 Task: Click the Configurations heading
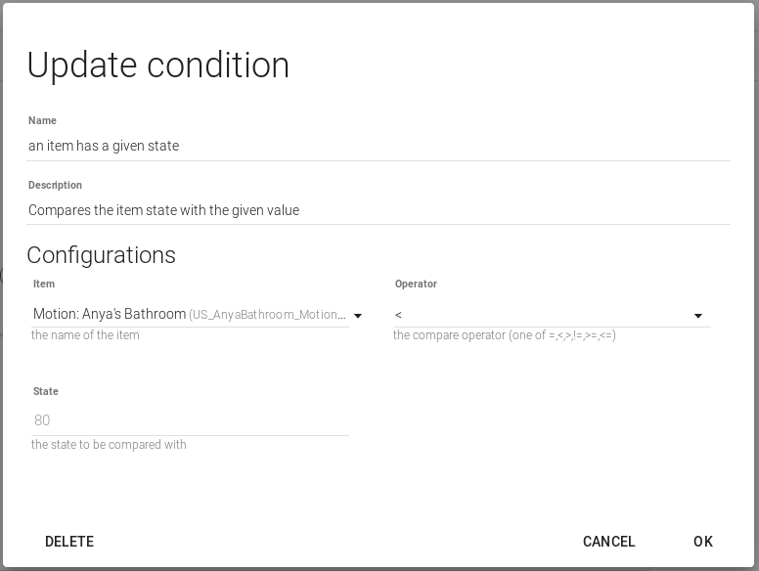pyautogui.click(x=102, y=255)
